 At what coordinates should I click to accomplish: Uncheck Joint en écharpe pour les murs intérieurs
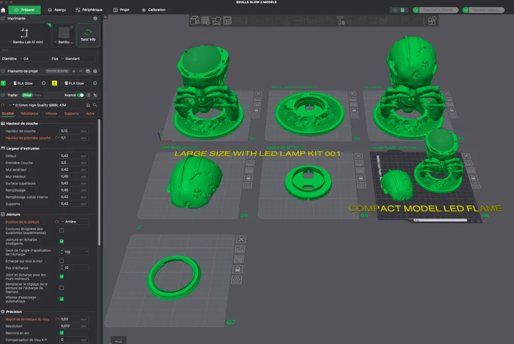pos(62,277)
